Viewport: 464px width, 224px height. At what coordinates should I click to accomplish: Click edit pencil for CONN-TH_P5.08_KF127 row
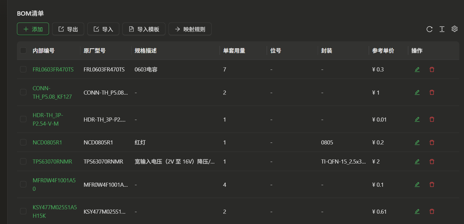tap(417, 92)
